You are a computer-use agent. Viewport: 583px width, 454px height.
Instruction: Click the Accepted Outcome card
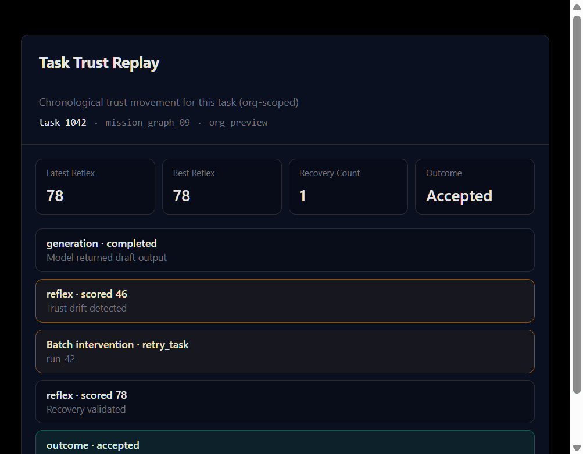pos(474,186)
